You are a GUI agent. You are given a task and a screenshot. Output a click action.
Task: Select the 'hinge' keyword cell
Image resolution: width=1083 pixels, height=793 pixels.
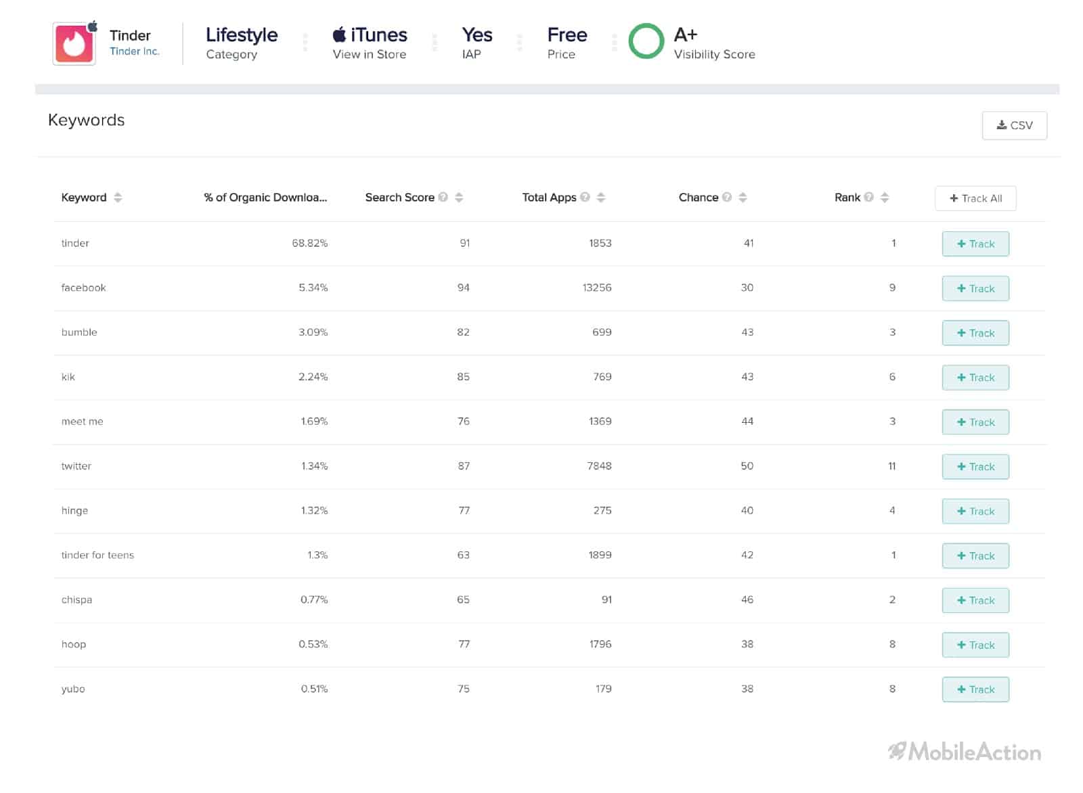pyautogui.click(x=74, y=511)
